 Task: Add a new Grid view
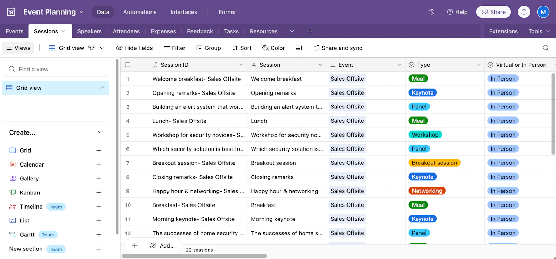(x=99, y=151)
